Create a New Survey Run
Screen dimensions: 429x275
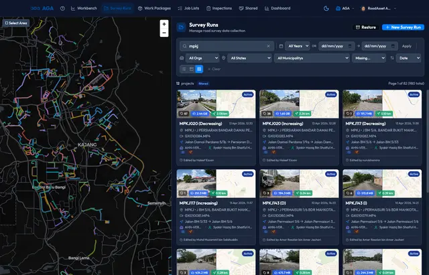(x=403, y=27)
